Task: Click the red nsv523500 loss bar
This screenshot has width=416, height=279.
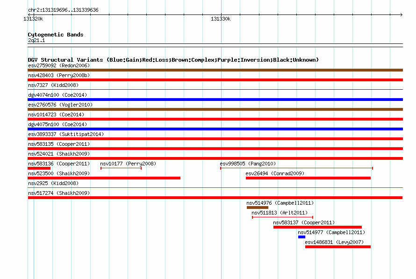Action: tap(104, 178)
